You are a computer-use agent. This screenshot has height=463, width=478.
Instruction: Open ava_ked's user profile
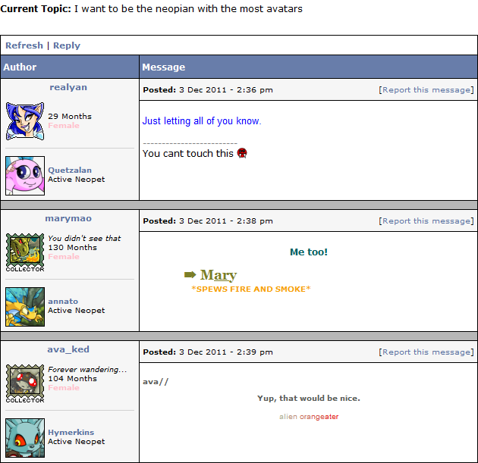tap(68, 349)
